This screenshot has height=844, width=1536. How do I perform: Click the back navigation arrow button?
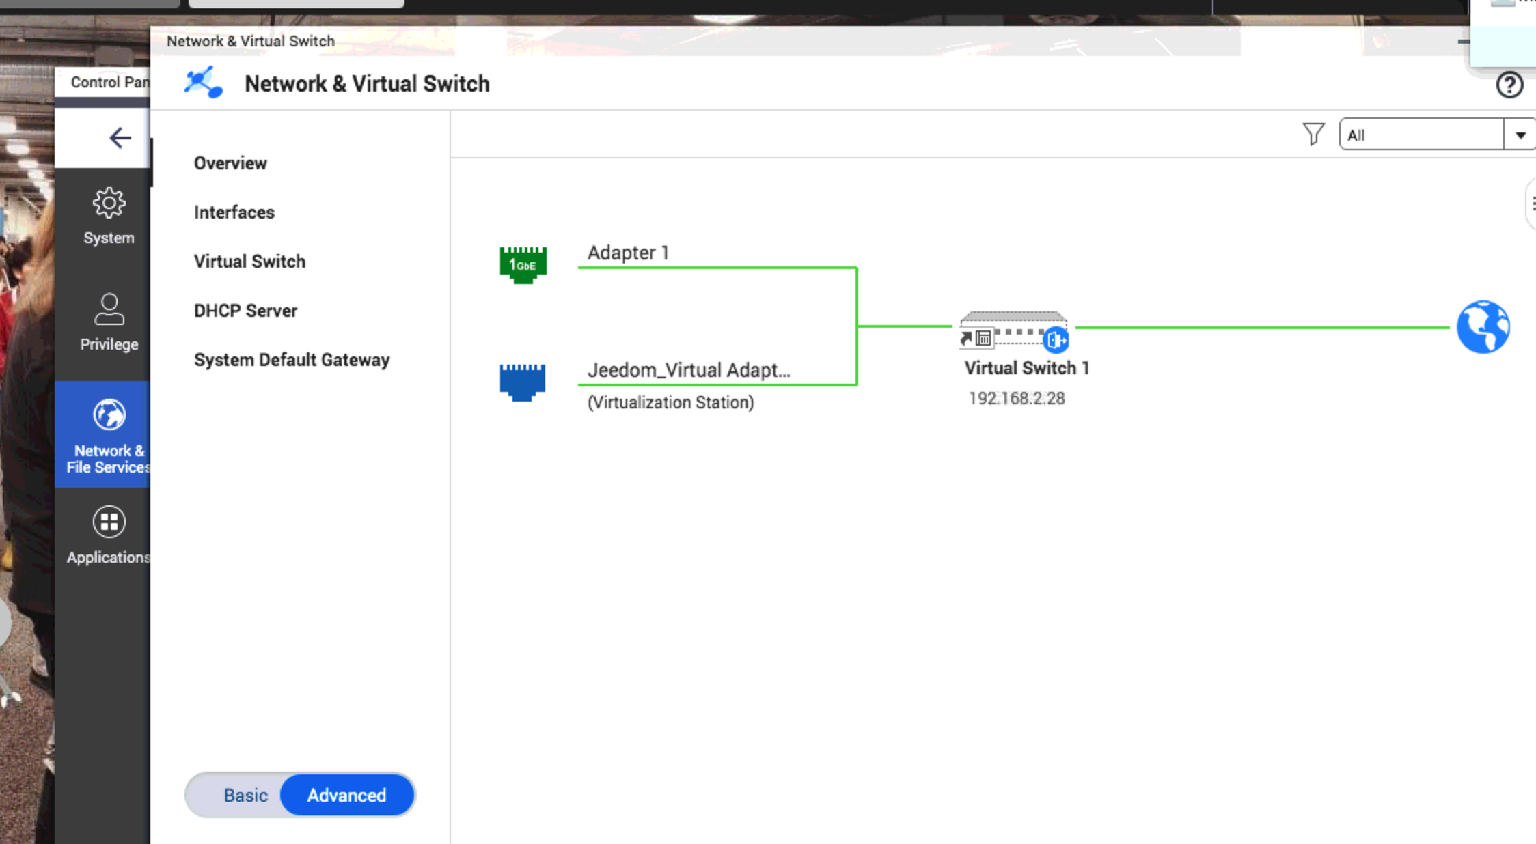120,137
